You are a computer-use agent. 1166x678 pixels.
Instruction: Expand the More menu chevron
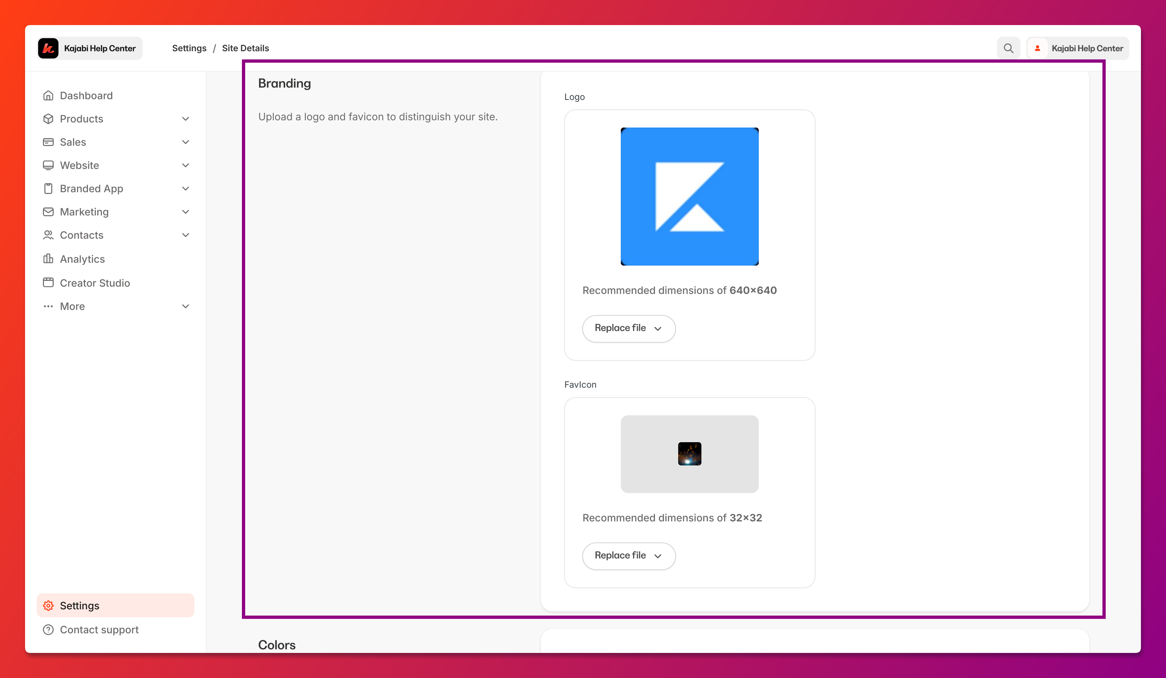point(186,306)
